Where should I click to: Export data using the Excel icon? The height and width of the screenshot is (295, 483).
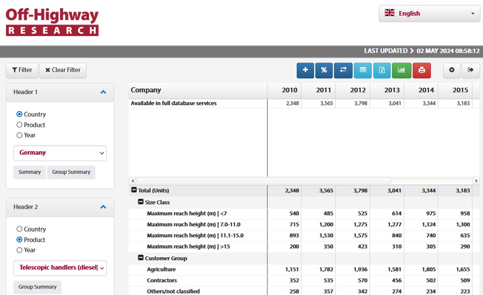(382, 70)
